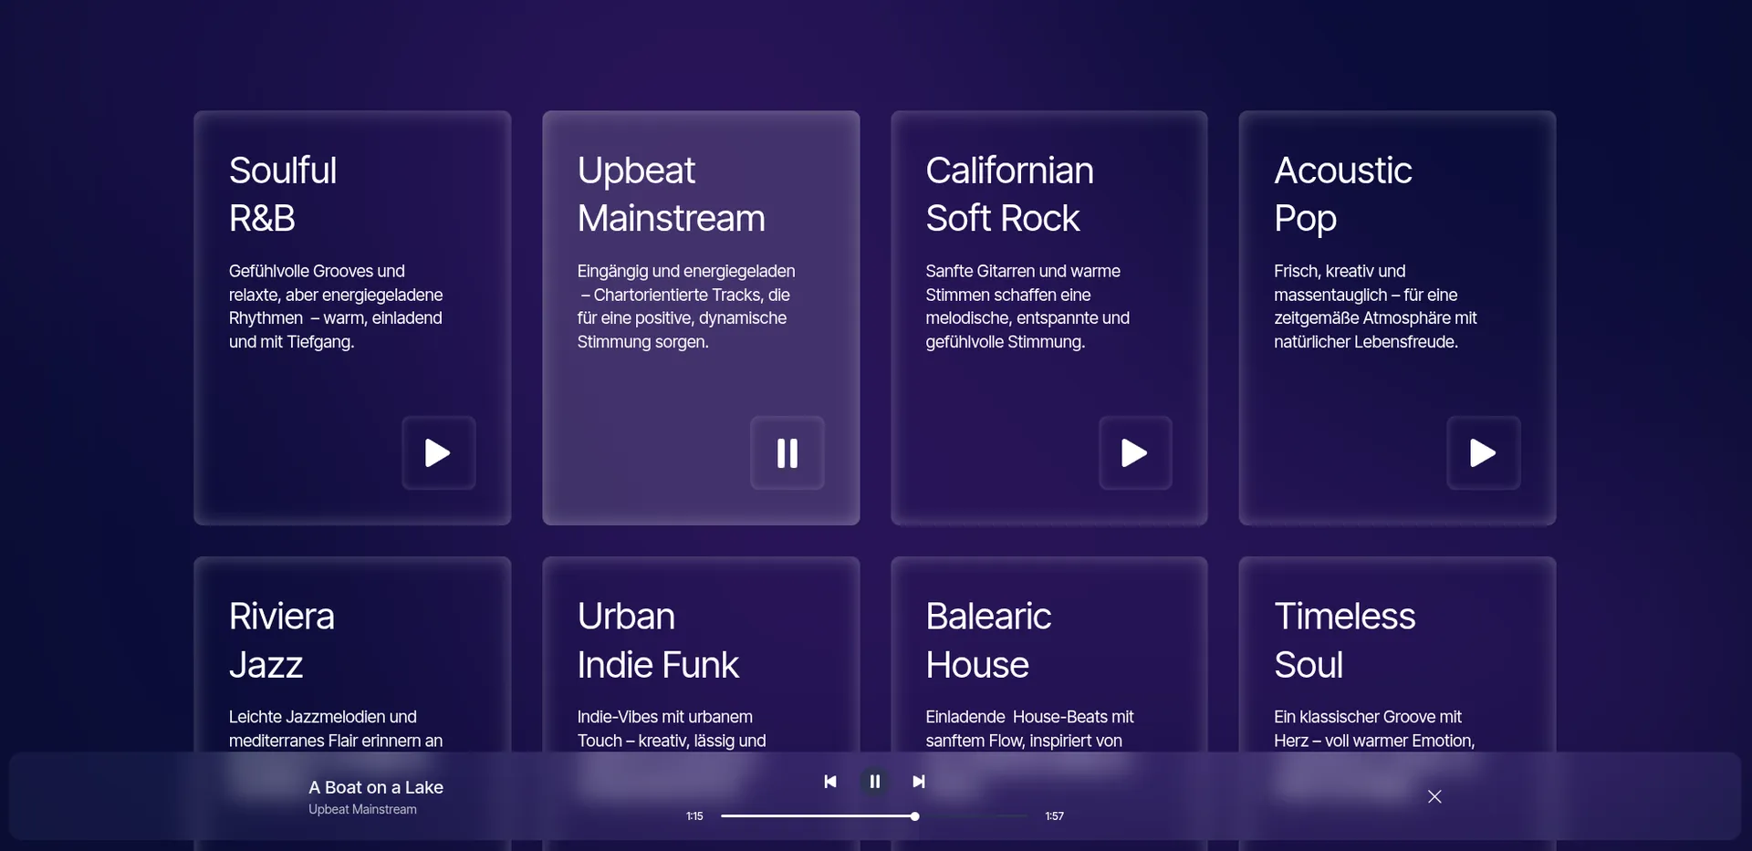This screenshot has height=851, width=1752.
Task: Click the Californian Soft Rock heading
Action: pos(1010,194)
